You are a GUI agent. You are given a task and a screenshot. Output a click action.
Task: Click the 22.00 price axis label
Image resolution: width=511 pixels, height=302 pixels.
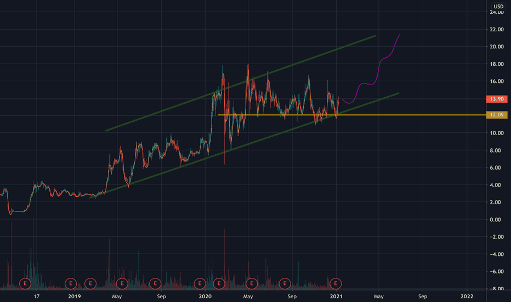coord(497,30)
